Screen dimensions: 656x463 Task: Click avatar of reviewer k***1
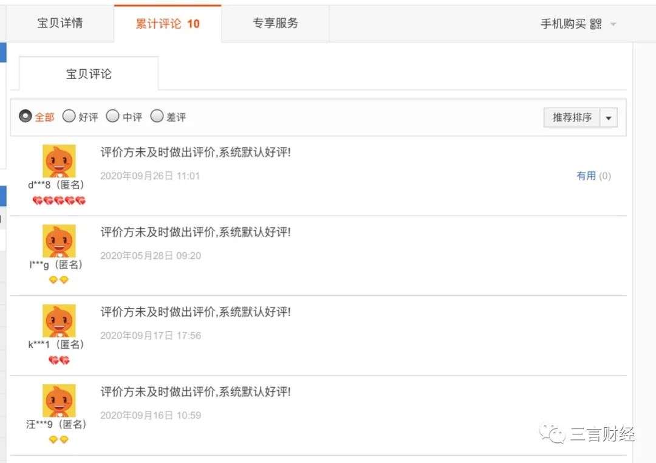click(59, 321)
